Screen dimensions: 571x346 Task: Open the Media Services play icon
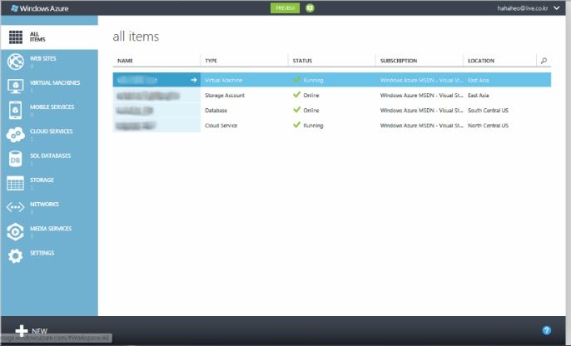point(15,232)
